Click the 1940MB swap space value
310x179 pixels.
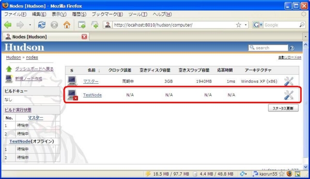(204, 81)
